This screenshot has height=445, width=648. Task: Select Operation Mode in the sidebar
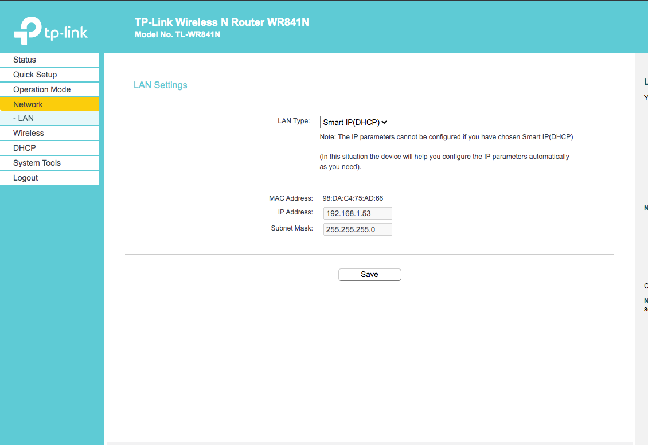coord(49,89)
